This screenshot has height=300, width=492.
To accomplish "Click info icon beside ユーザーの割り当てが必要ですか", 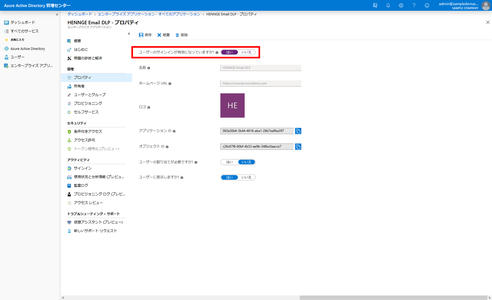I will (x=196, y=162).
